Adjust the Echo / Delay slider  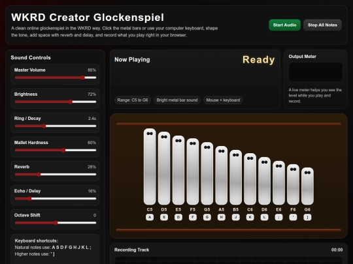point(56,199)
